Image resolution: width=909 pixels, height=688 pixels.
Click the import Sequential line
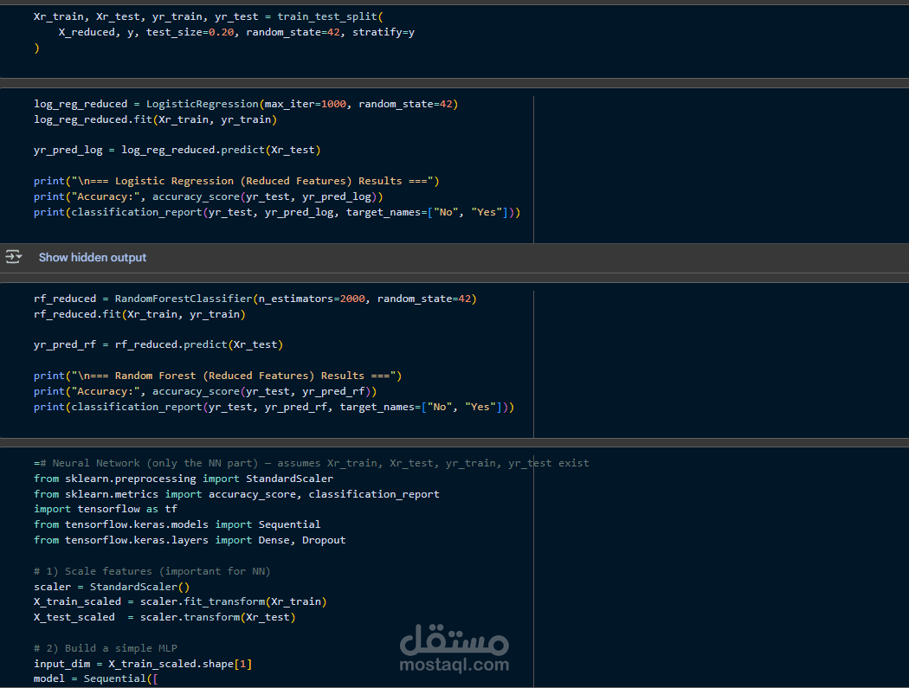[177, 524]
